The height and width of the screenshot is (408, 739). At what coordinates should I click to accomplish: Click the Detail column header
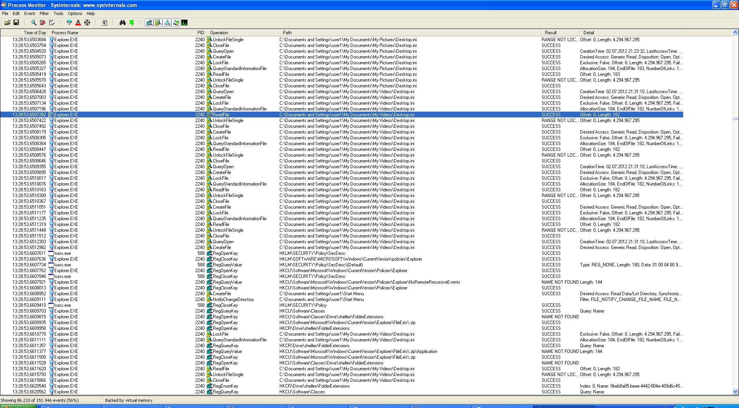[x=631, y=33]
